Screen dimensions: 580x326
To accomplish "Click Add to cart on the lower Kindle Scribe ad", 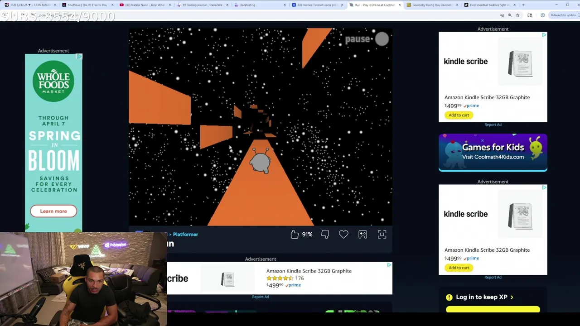I will [459, 268].
